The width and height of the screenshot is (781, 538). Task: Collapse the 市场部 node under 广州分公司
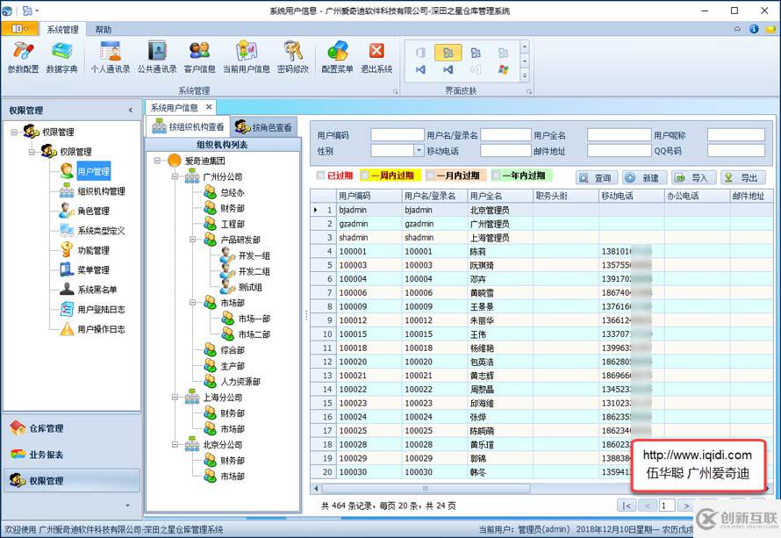[193, 303]
